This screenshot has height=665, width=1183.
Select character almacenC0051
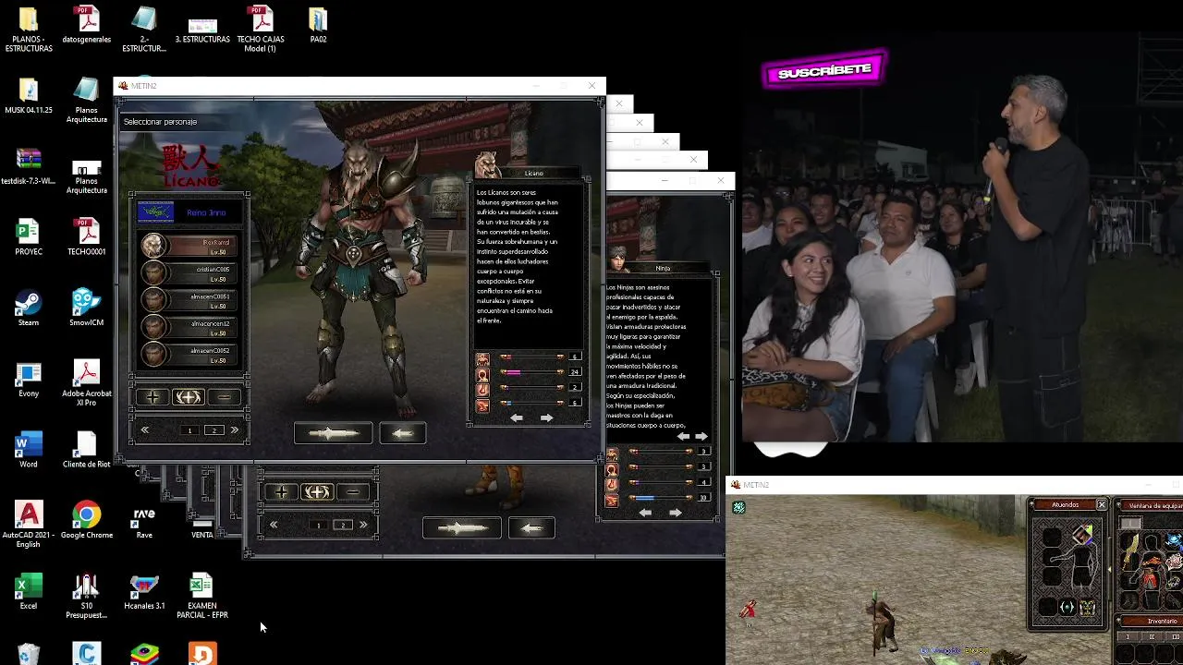pyautogui.click(x=189, y=300)
